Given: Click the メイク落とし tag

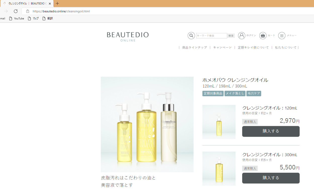Looking at the screenshot, I should pyautogui.click(x=235, y=93).
